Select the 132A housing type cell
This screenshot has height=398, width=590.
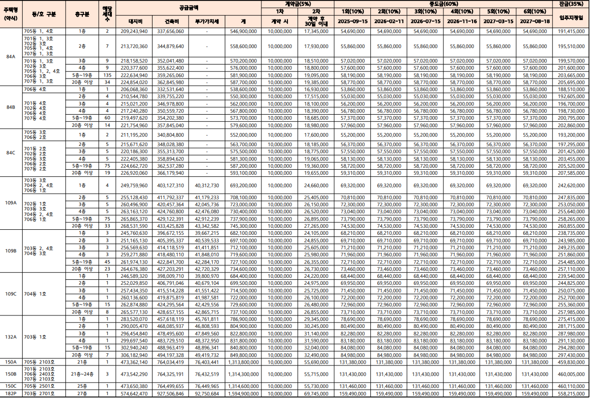pyautogui.click(x=11, y=337)
